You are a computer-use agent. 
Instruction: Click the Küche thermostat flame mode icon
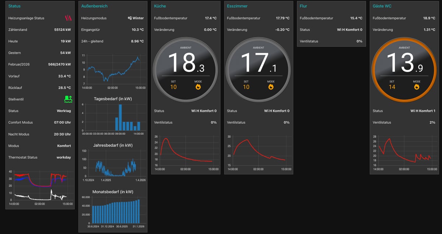pyautogui.click(x=198, y=87)
